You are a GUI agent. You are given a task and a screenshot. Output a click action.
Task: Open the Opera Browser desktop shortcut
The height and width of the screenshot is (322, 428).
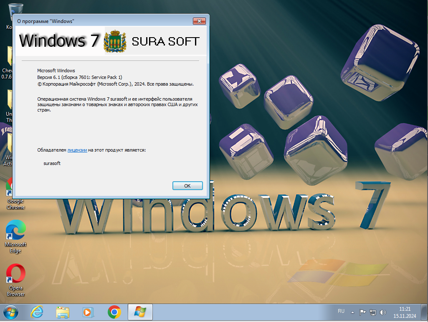click(15, 280)
